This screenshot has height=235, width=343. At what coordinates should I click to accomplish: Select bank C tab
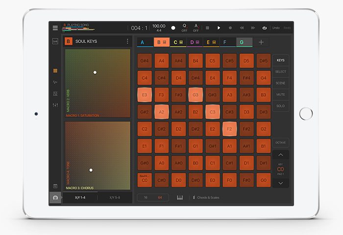tap(178, 42)
